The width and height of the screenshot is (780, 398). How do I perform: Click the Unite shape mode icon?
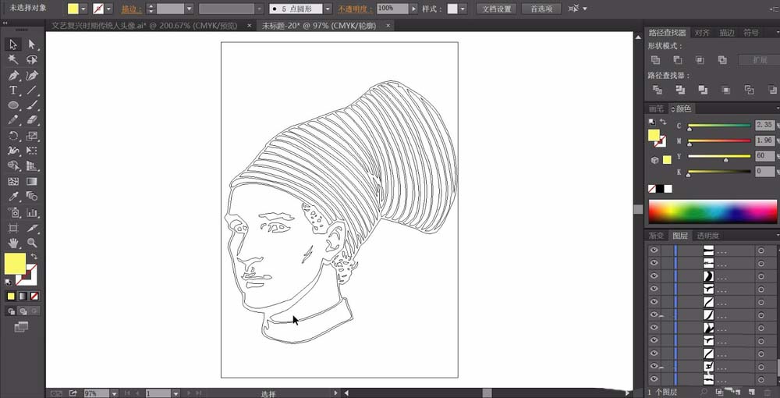656,60
